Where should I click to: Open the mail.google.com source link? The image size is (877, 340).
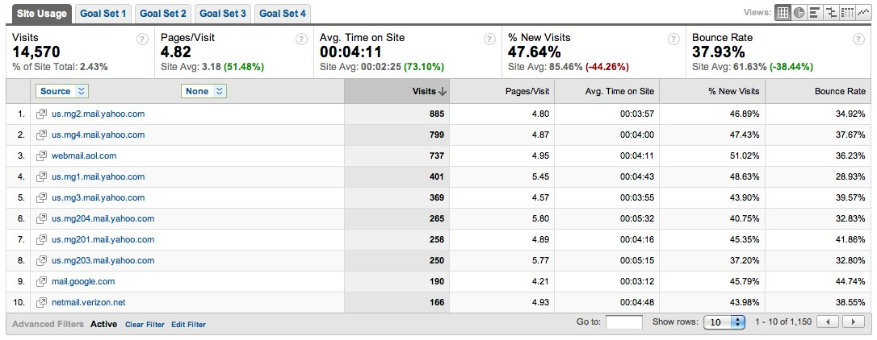[83, 282]
